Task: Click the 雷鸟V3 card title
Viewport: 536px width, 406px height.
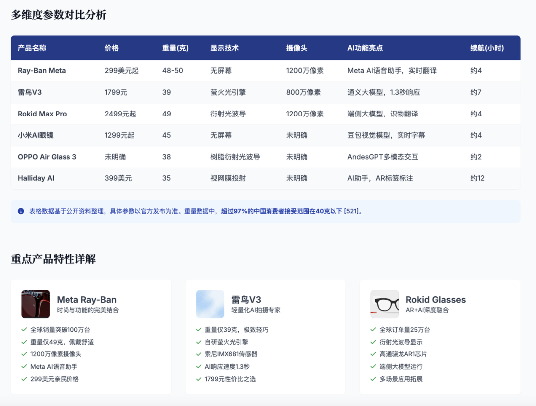Action: point(246,300)
